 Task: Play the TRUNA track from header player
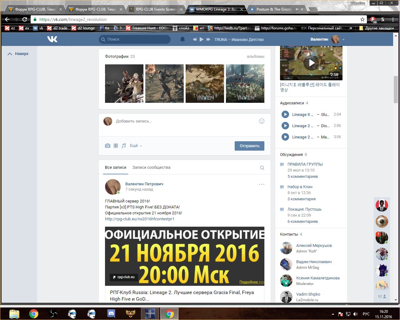click(202, 39)
